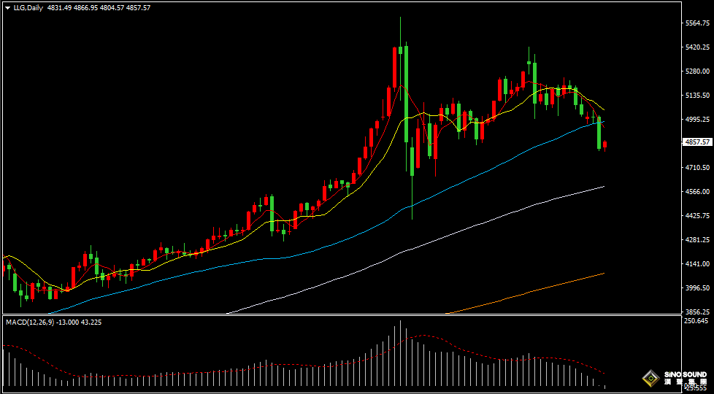
Task: Select the MACD(12,26,9) indicator label
Action: coord(31,322)
